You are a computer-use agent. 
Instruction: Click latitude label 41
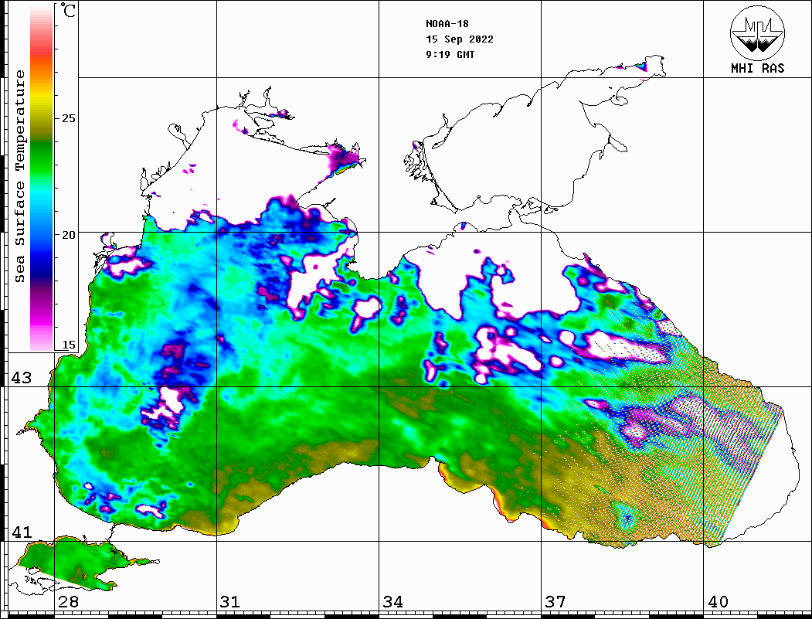[22, 532]
